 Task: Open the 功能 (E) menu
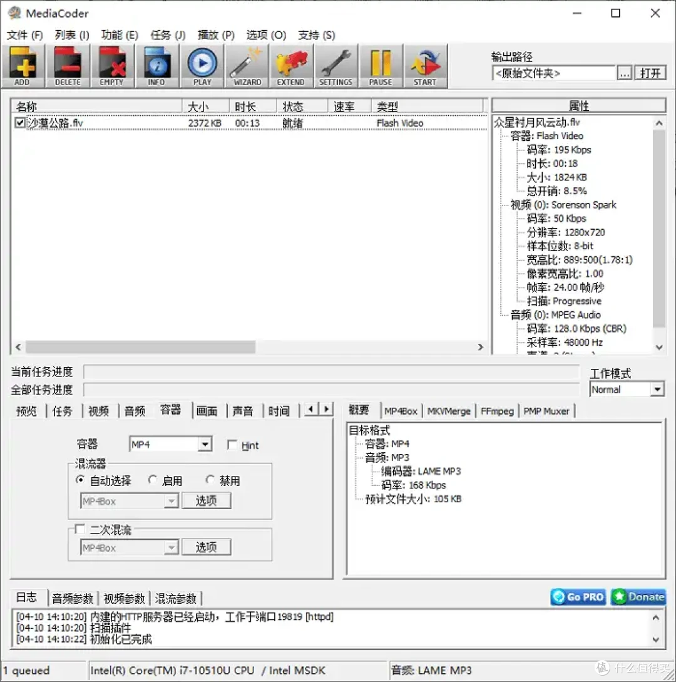pos(120,35)
